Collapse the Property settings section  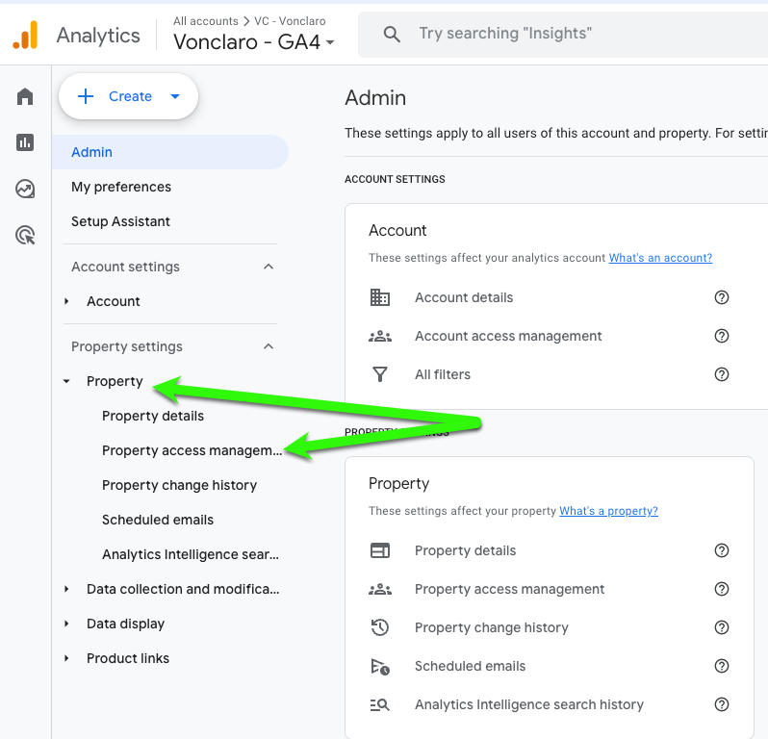269,346
